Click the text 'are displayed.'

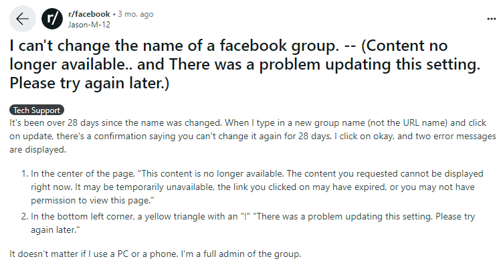click(37, 149)
